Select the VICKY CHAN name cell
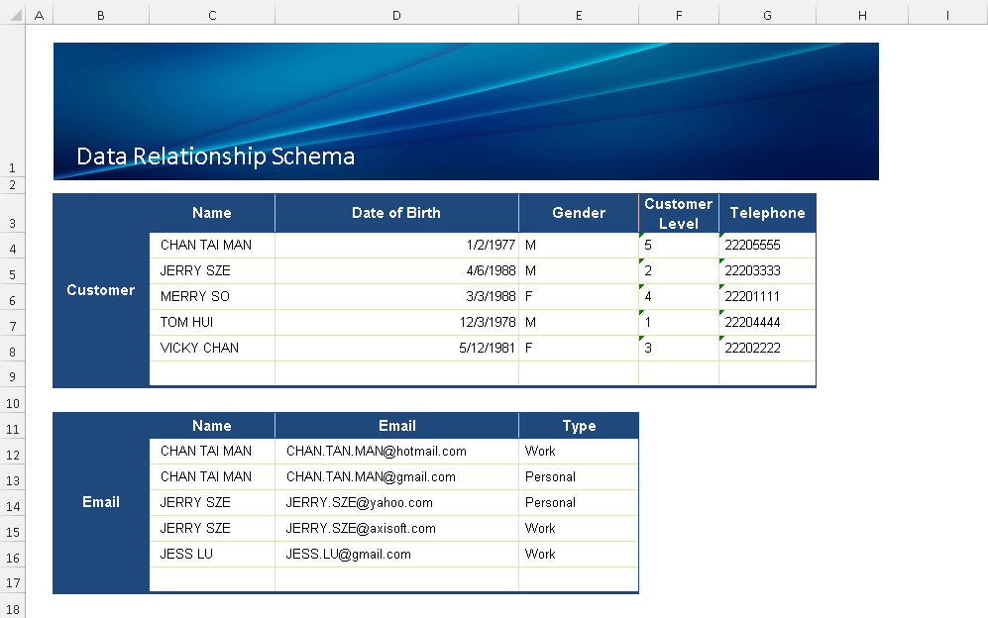The width and height of the screenshot is (988, 618). (x=212, y=349)
